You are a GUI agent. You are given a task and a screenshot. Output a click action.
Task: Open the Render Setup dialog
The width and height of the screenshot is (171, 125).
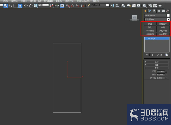150,6
